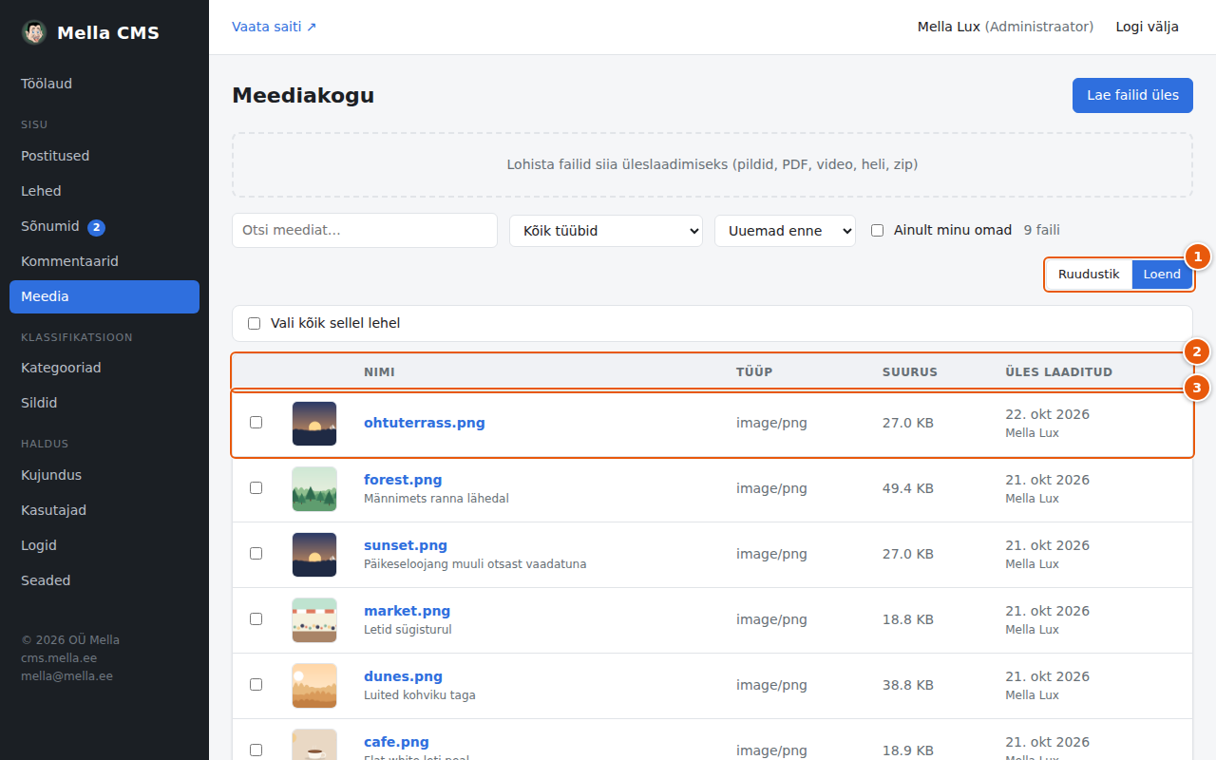The image size is (1216, 760).
Task: Click the sunset.png thumbnail
Action: point(314,555)
